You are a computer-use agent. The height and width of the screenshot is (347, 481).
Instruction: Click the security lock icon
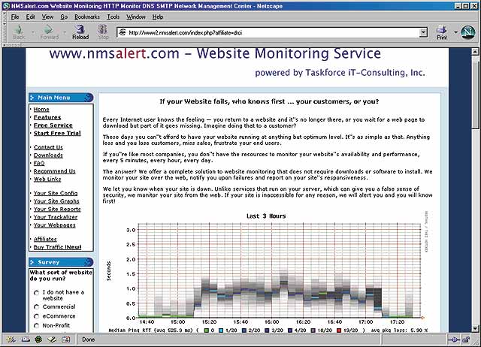[466, 339]
